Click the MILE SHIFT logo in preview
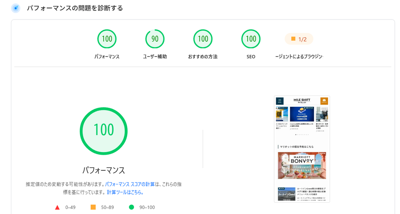Viewport: 400px width, 214px height. coord(302,101)
